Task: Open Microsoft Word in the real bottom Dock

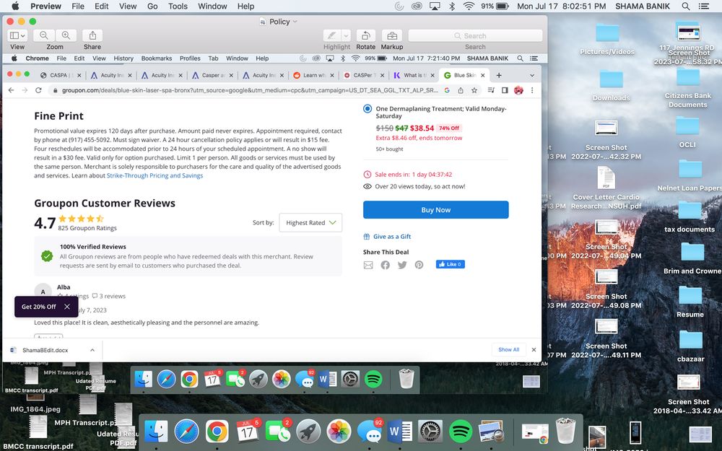Action: 400,432
